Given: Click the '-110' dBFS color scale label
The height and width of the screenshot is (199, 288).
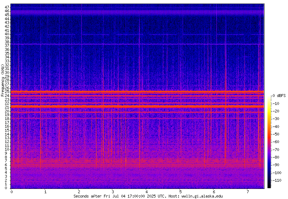Looking at the screenshot, I should (x=277, y=180).
